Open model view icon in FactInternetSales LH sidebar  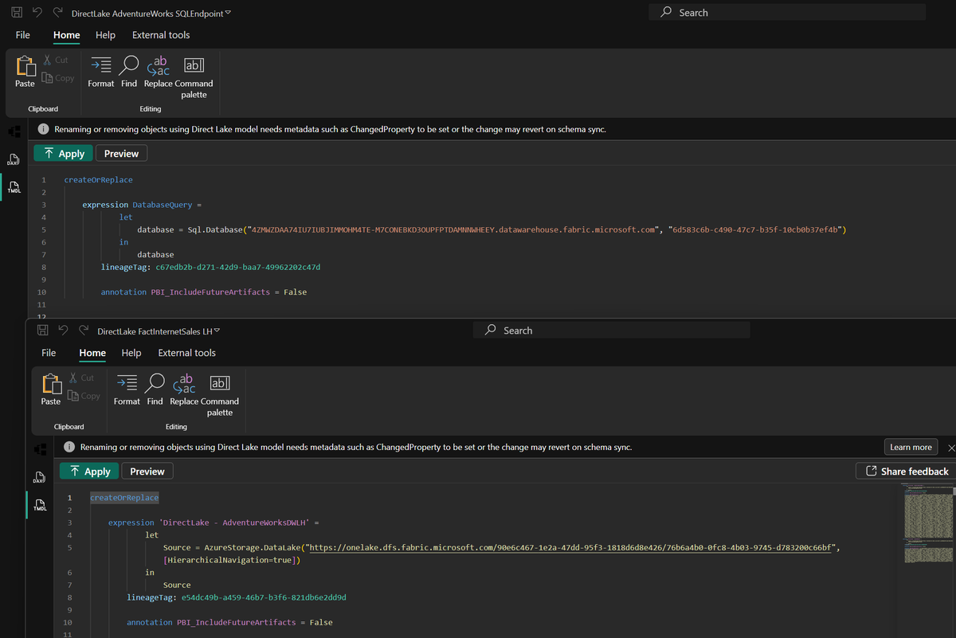pyautogui.click(x=39, y=449)
